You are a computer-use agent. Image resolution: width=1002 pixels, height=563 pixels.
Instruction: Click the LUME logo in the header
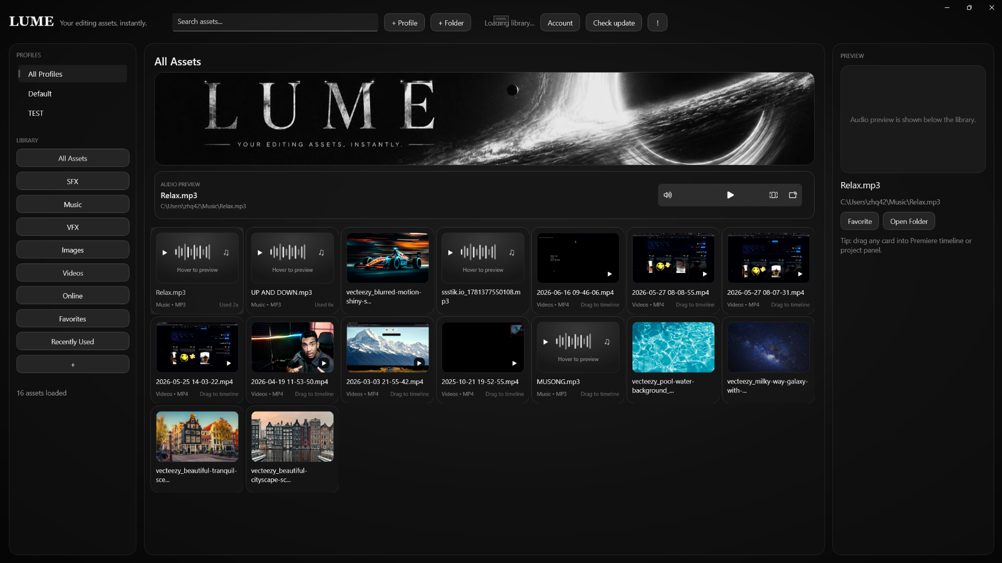click(31, 21)
